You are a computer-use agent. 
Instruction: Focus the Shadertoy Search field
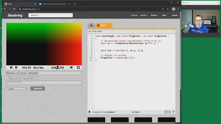(51, 15)
